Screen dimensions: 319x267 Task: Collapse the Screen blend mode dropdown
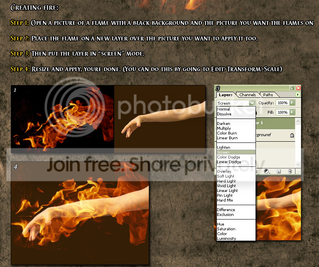pyautogui.click(x=252, y=103)
